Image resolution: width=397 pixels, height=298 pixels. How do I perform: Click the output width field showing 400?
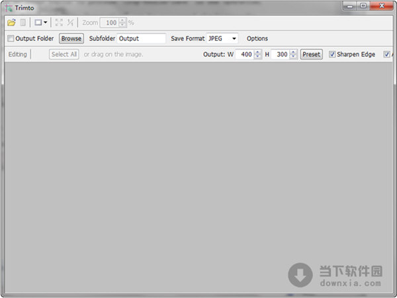[244, 54]
